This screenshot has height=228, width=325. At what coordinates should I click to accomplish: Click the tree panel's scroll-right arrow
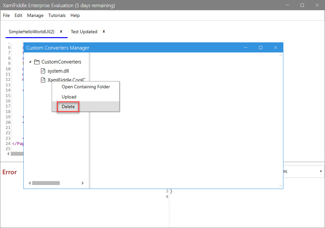coord(83,183)
